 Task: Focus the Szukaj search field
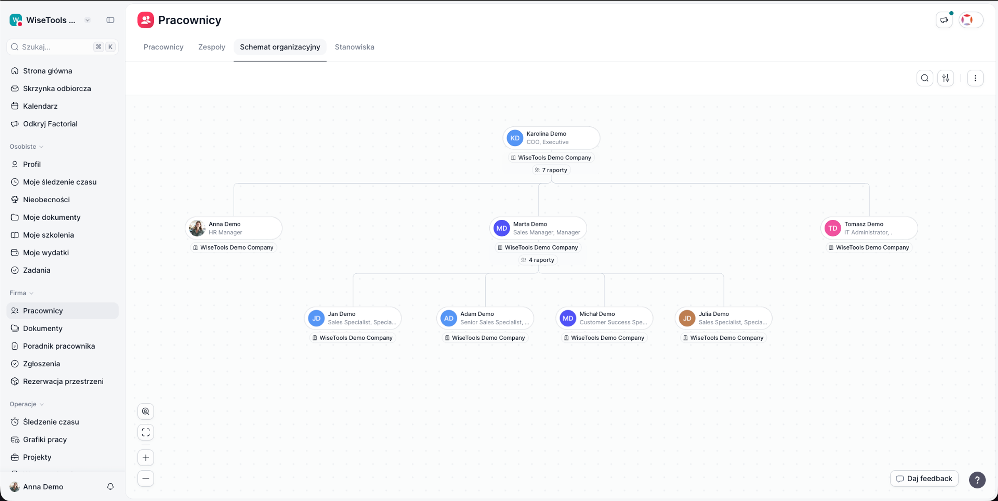click(62, 47)
